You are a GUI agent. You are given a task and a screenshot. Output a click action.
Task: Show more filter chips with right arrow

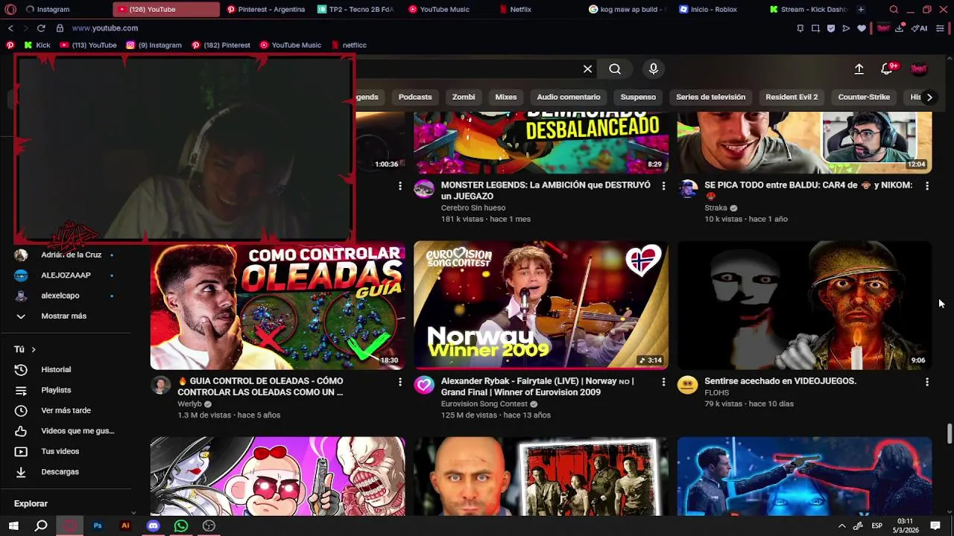(x=929, y=97)
